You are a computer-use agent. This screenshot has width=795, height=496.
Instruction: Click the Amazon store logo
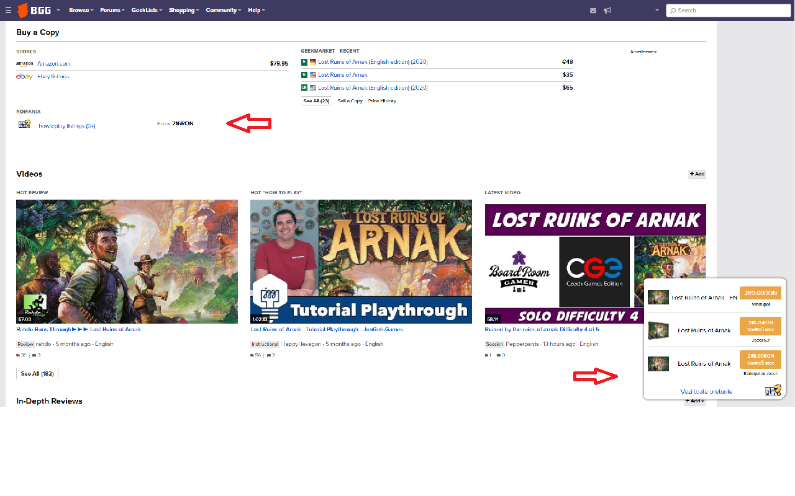tap(25, 63)
